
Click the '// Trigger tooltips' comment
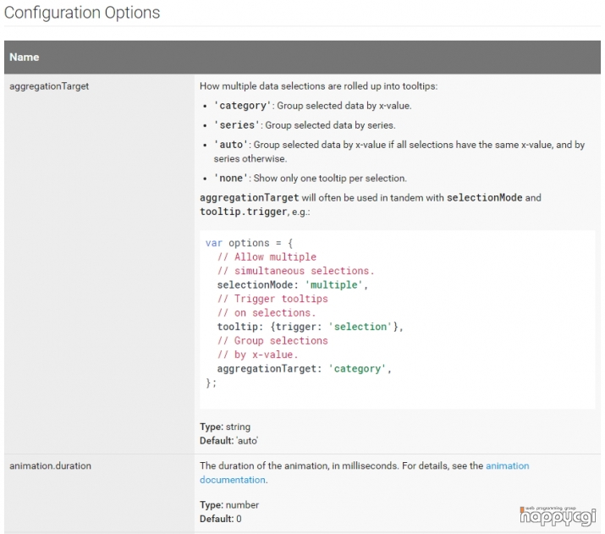[272, 299]
